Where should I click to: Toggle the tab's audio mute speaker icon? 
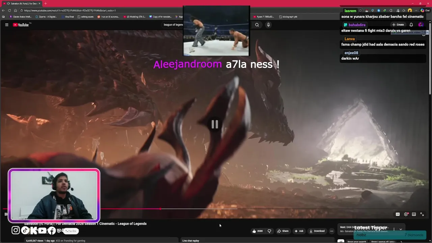[8, 3]
